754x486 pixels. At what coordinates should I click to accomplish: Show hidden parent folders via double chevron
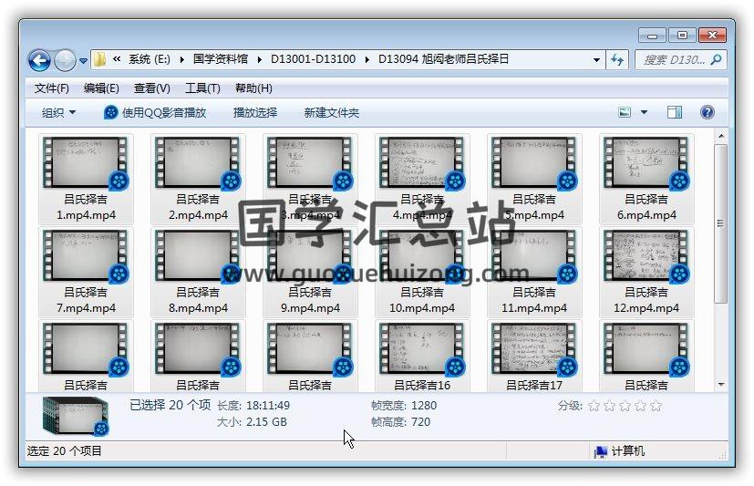point(117,59)
